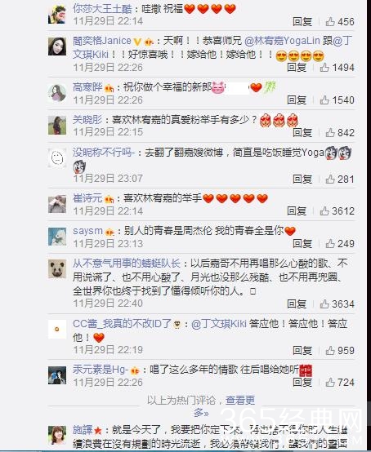Open 関晓彤 avatar thumbnail
This screenshot has height=452, width=371.
click(57, 126)
